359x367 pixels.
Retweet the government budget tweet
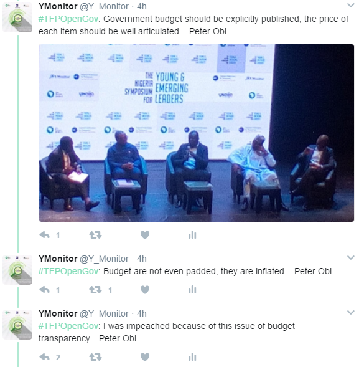coord(95,235)
